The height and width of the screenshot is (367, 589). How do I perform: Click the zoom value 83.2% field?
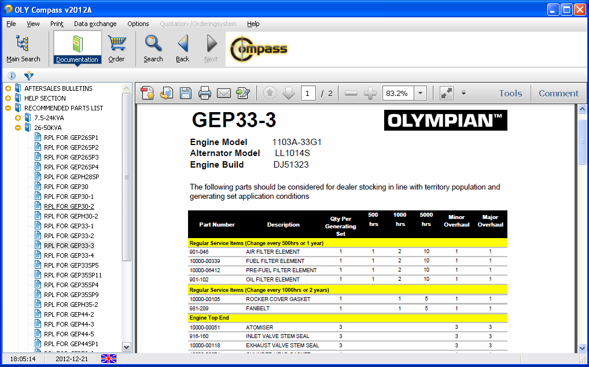point(398,93)
